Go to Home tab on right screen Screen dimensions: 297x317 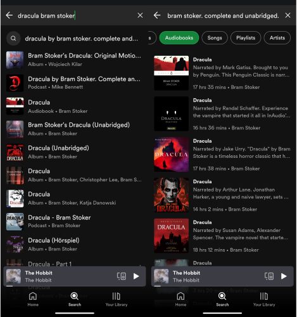(x=180, y=299)
